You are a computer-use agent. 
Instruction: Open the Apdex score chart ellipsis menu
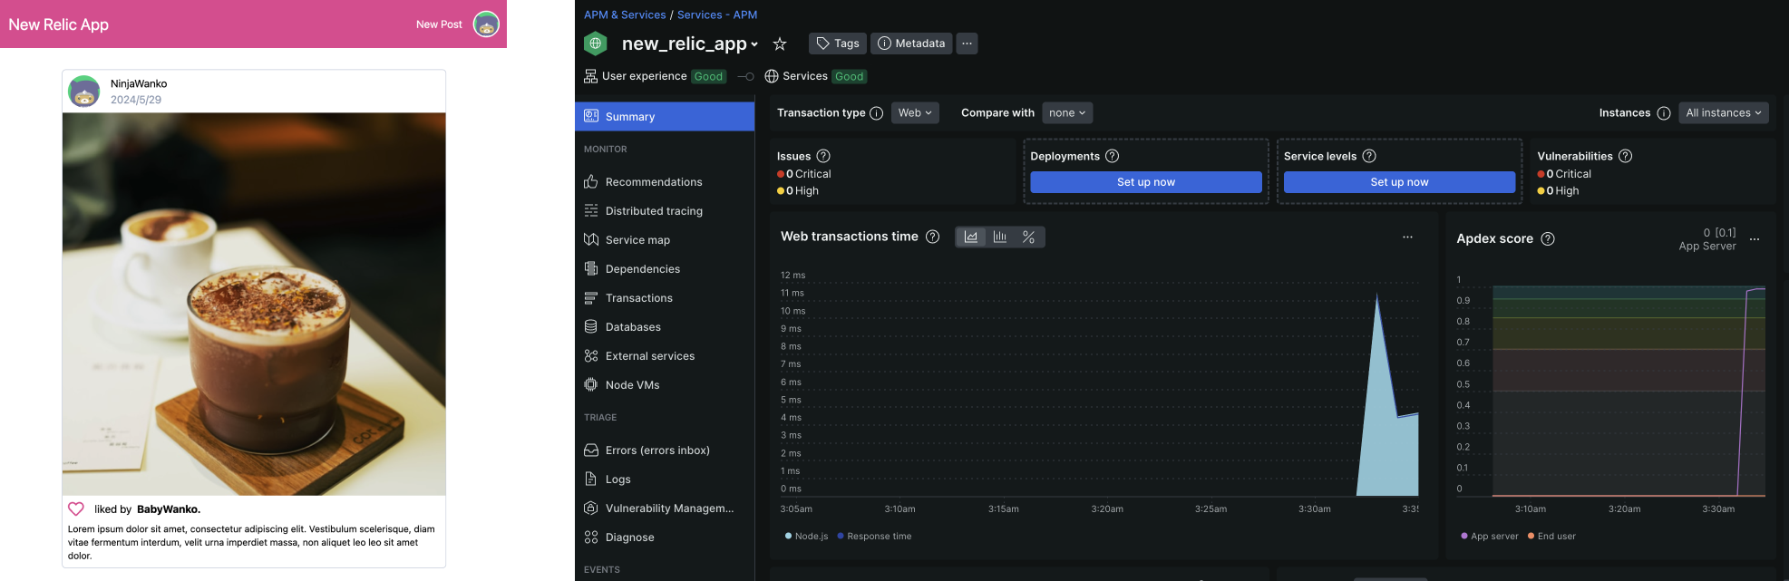pos(1755,239)
